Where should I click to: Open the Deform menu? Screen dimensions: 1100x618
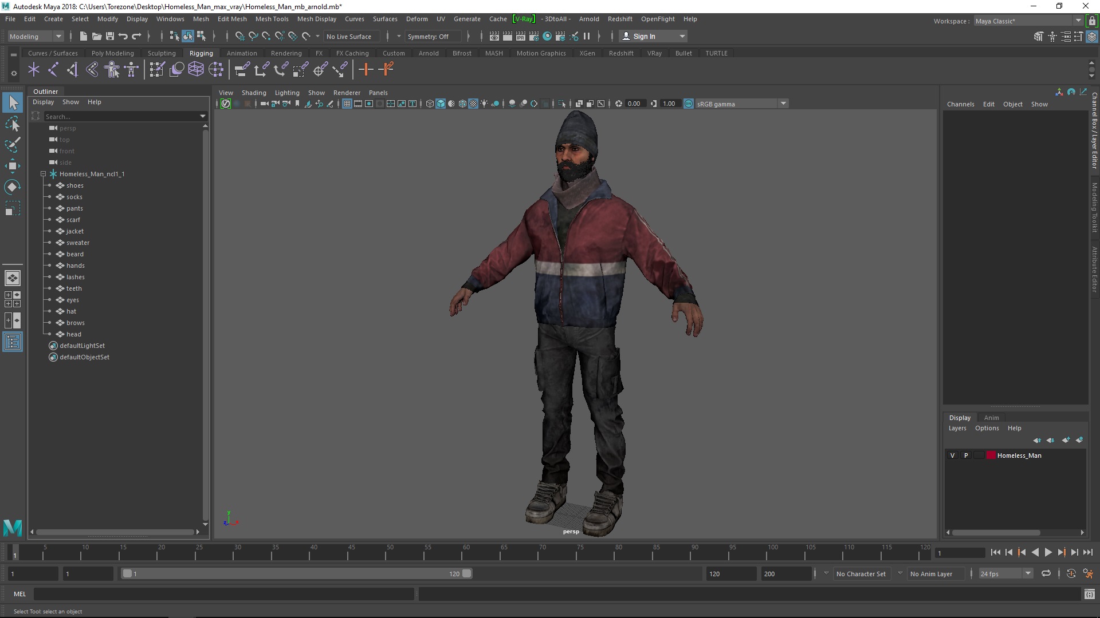point(417,19)
